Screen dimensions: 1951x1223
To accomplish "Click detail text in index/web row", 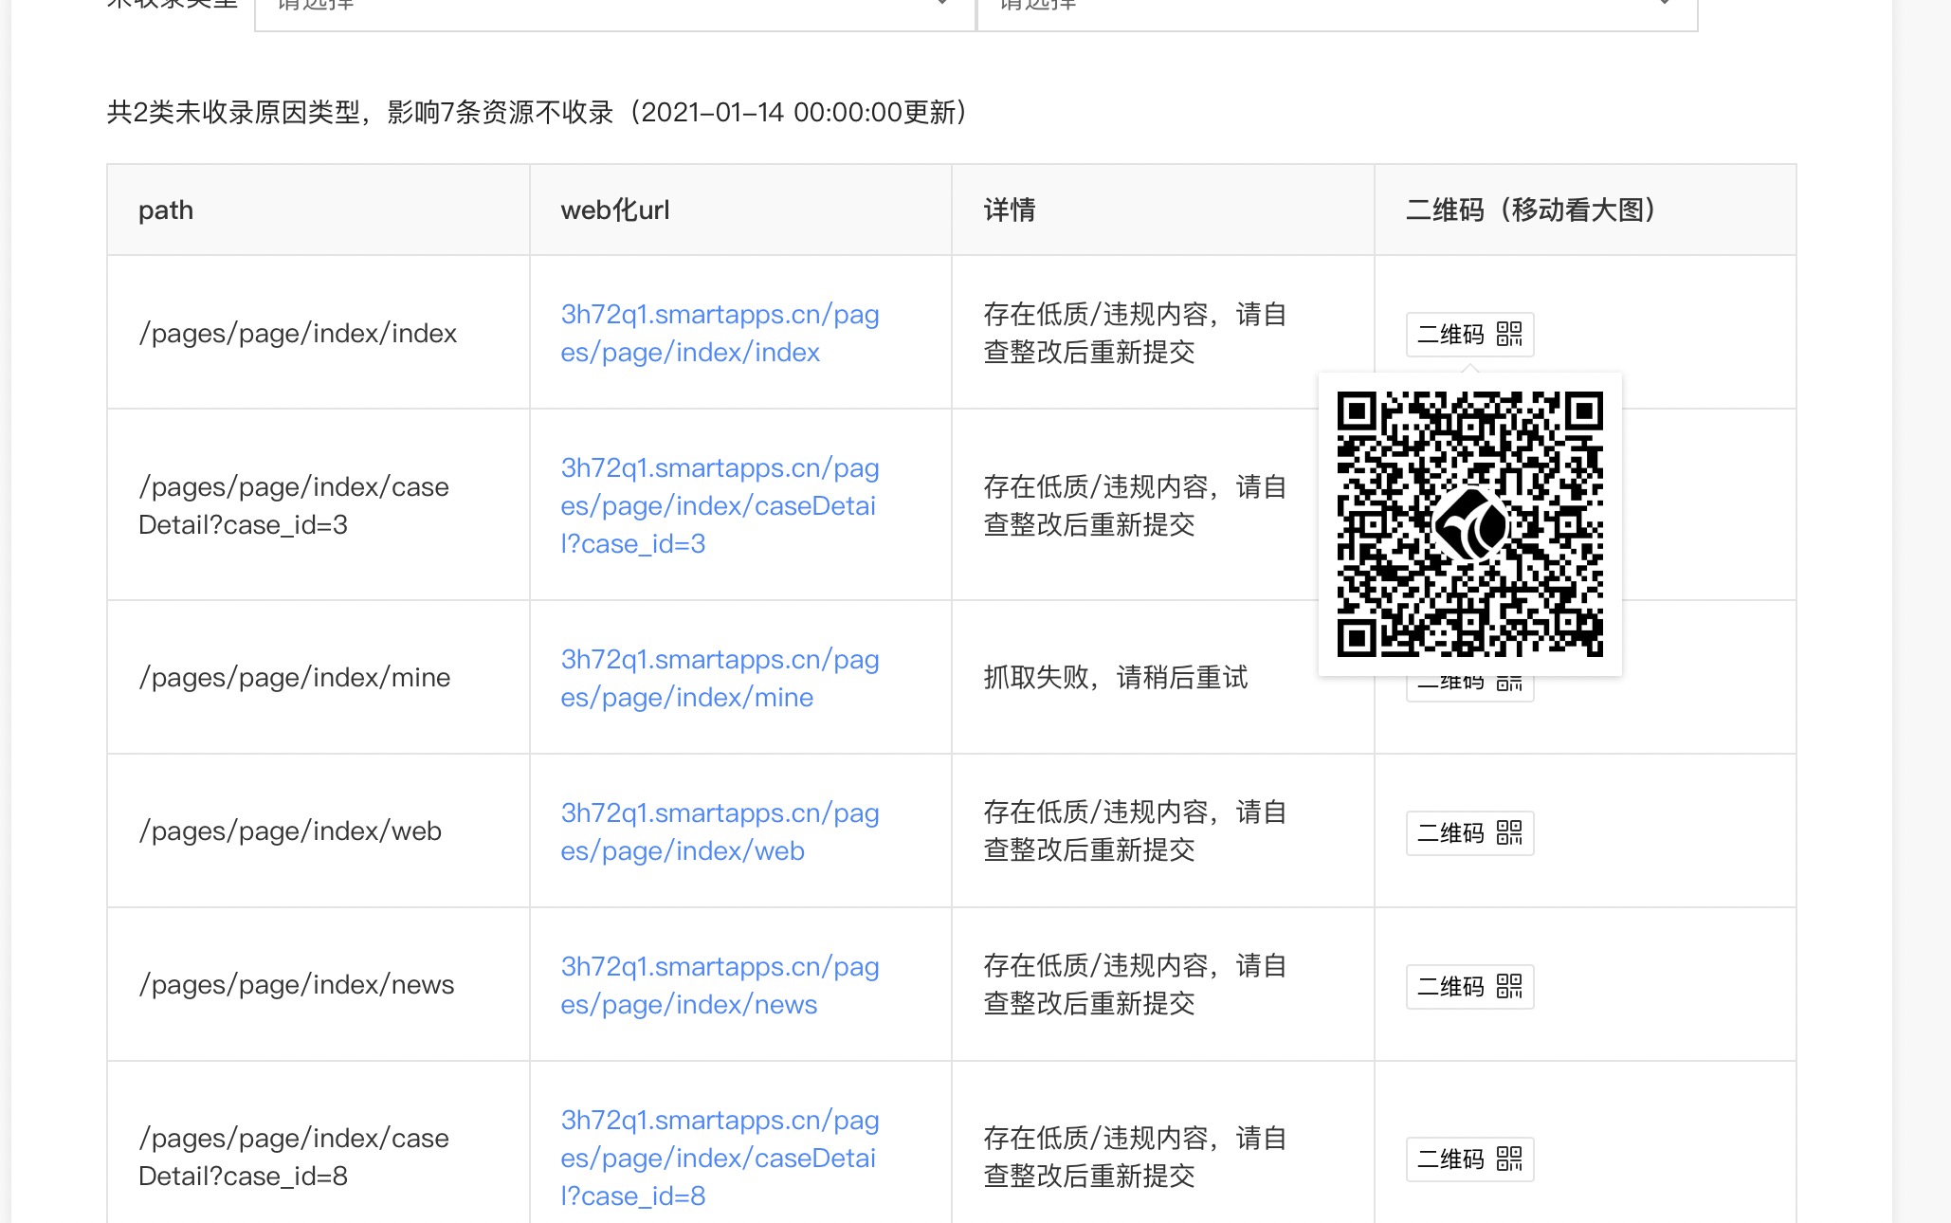I will coord(1135,831).
